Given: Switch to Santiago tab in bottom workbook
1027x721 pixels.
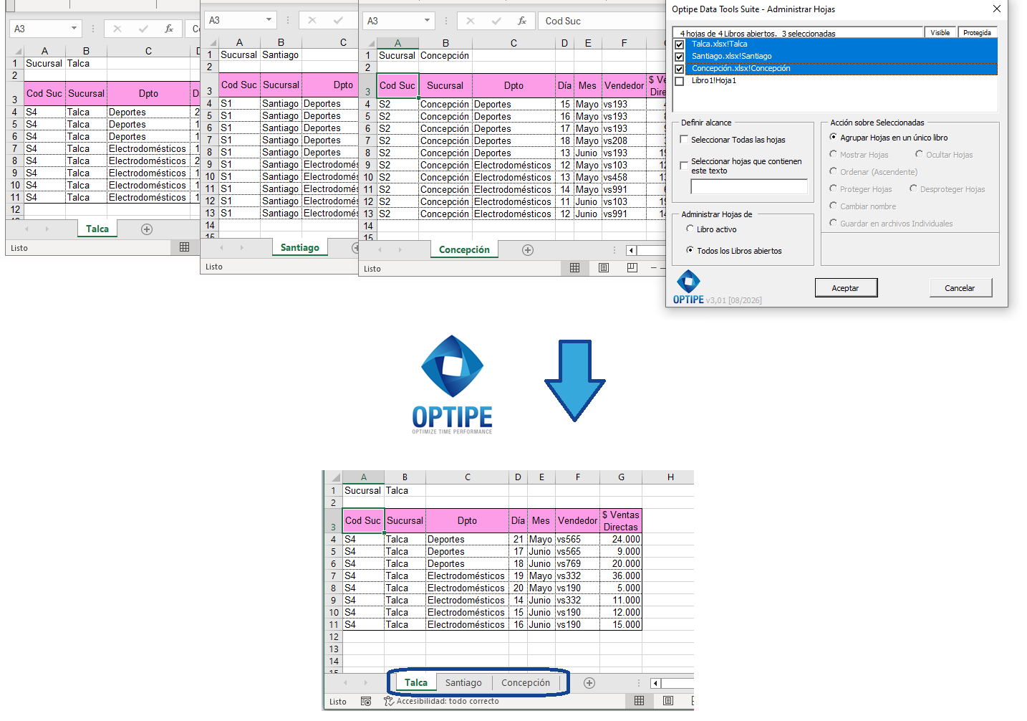Looking at the screenshot, I should [x=463, y=683].
